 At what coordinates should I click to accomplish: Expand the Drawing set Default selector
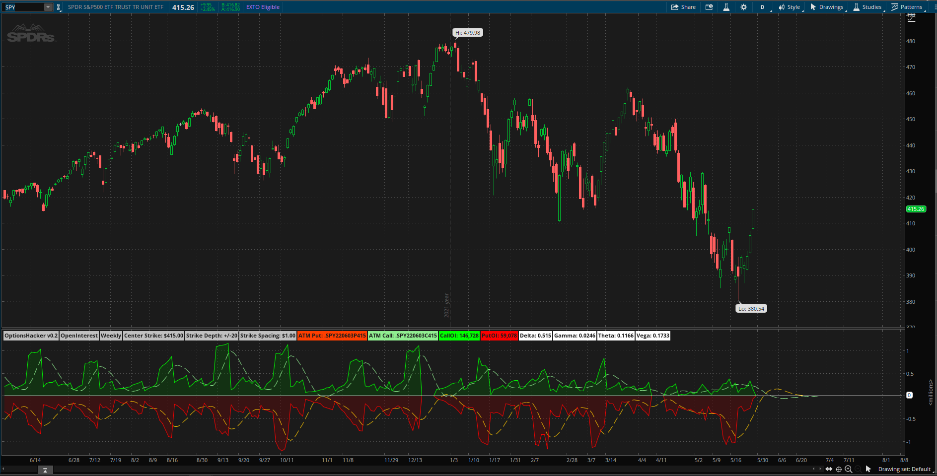(x=904, y=469)
